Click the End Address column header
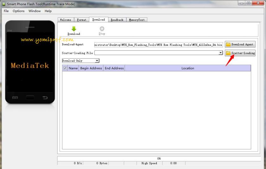 pos(114,68)
